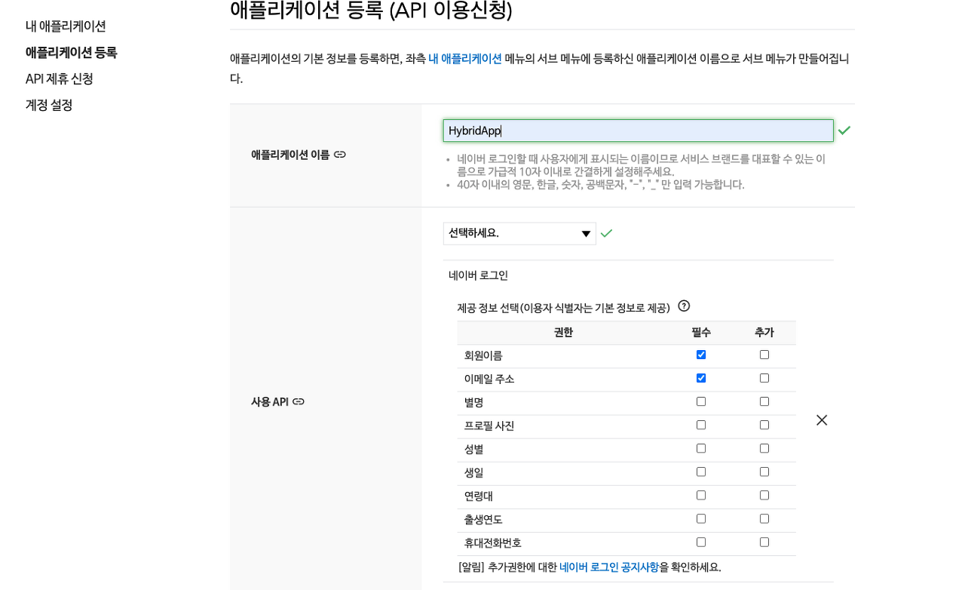
Task: Select 애플리케이션 등록 sidebar menu
Action: pyautogui.click(x=72, y=53)
